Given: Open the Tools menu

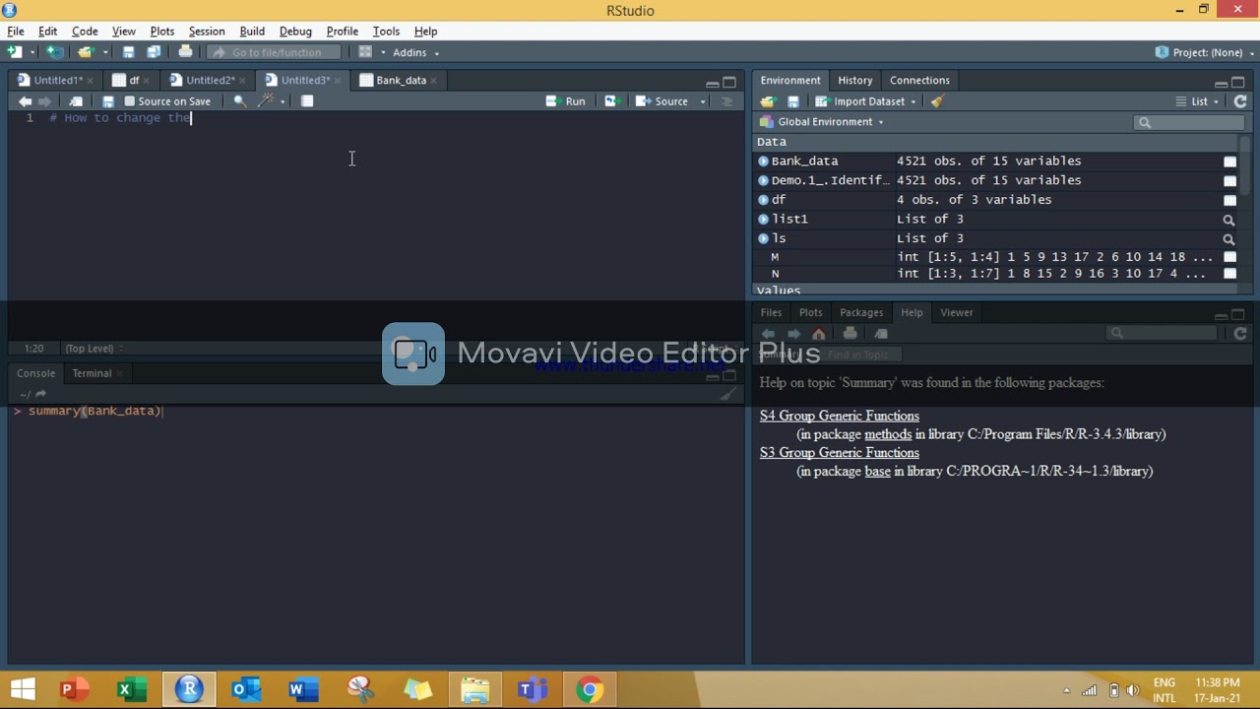Looking at the screenshot, I should coord(386,32).
